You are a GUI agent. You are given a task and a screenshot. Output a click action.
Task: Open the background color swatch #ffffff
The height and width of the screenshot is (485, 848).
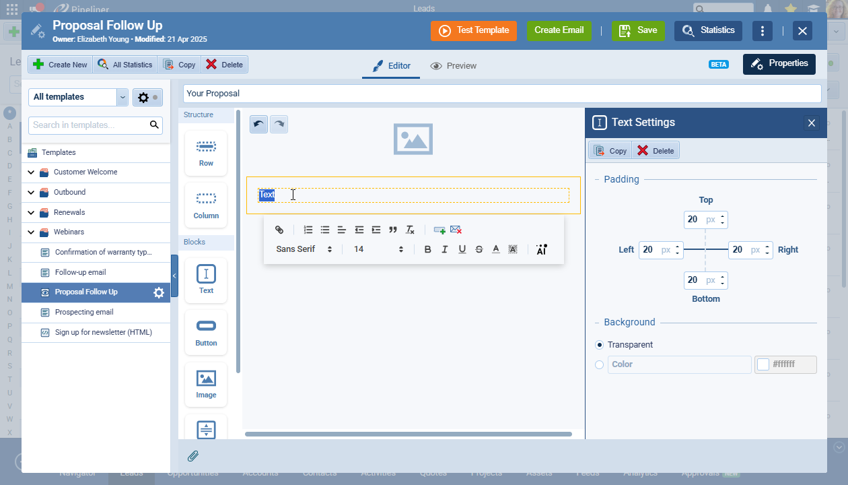(763, 364)
